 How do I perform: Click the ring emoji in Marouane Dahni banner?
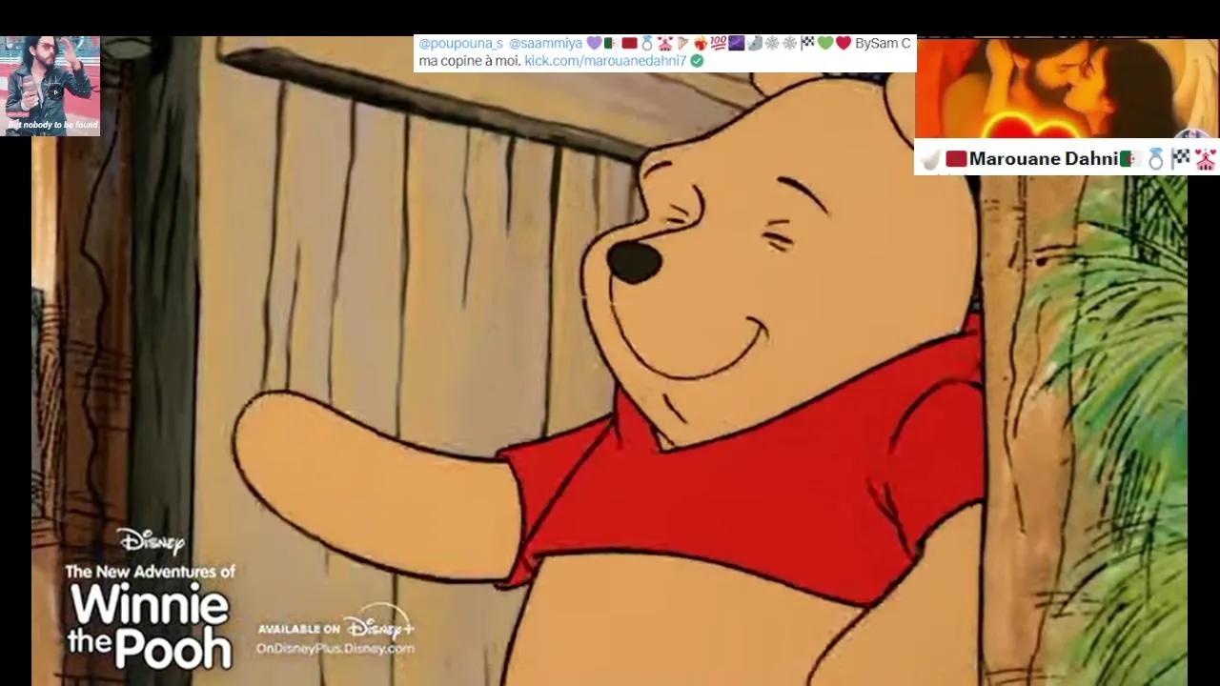pyautogui.click(x=1155, y=159)
